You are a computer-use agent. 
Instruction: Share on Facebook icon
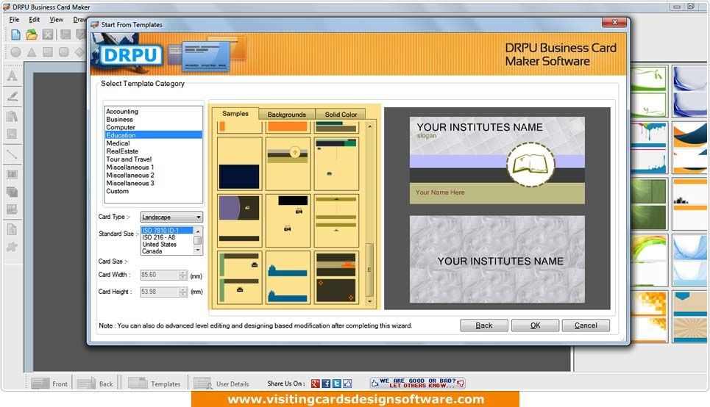click(326, 383)
